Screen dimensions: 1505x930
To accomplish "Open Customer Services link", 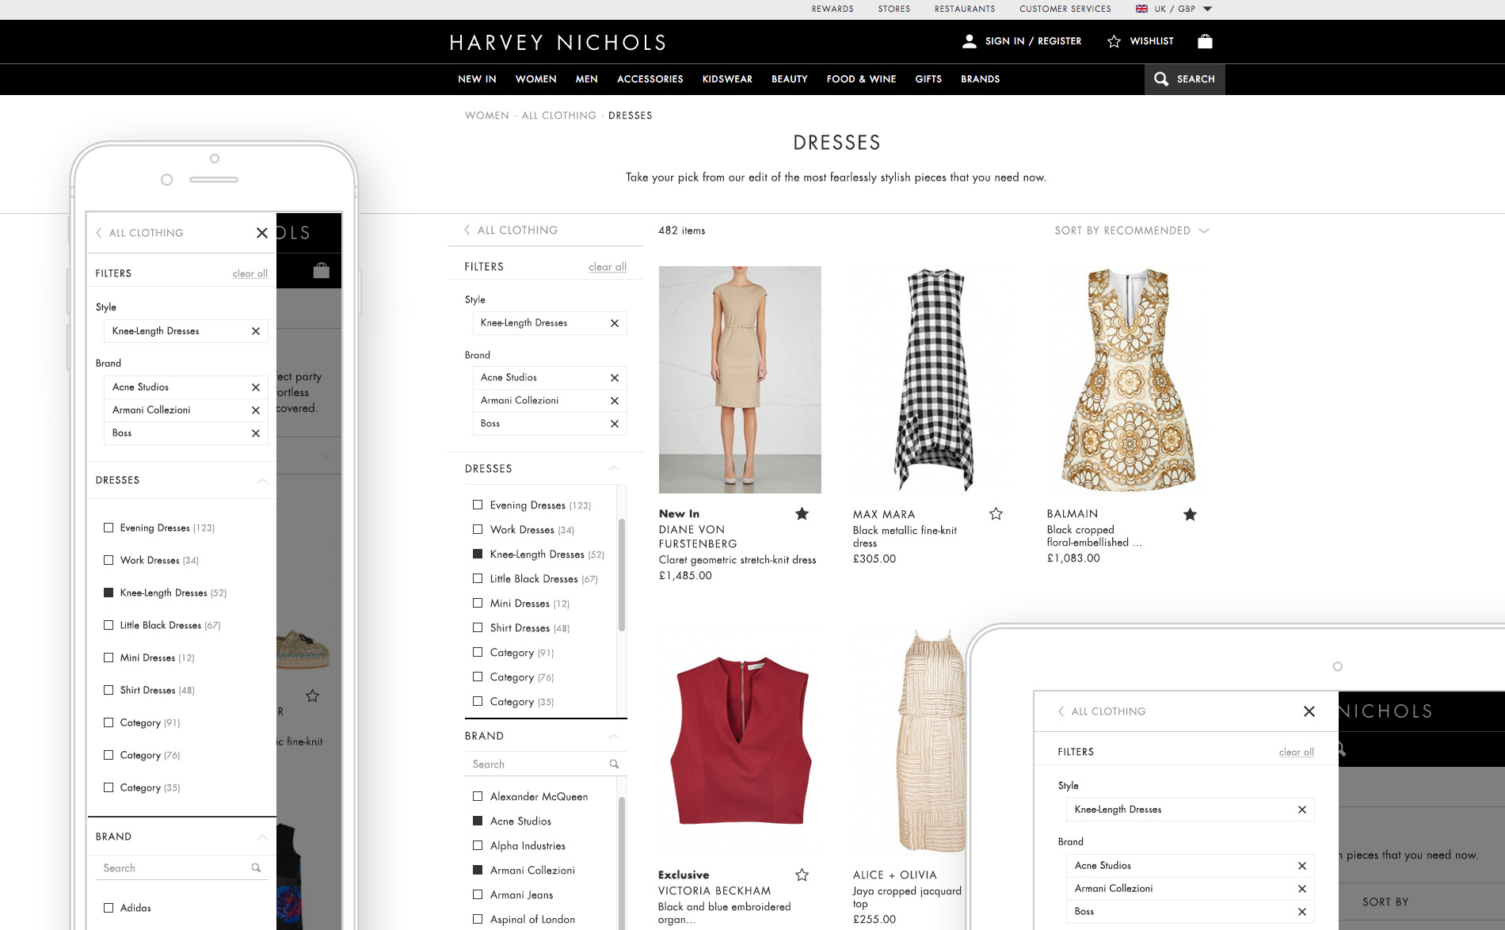I will coord(1065,9).
